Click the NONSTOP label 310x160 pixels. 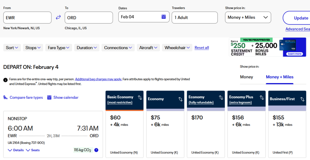17,118
